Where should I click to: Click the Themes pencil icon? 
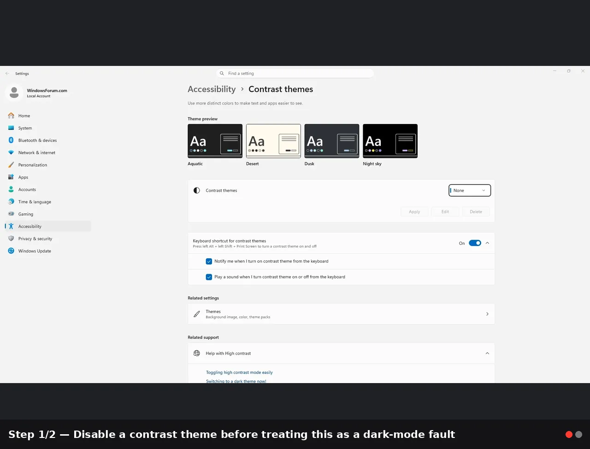[x=197, y=314]
